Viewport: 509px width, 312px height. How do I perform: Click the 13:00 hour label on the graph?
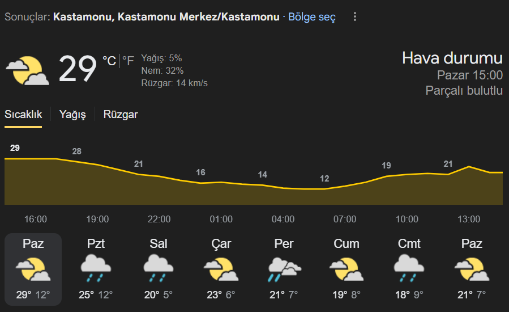[x=469, y=220]
